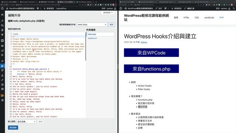The image size is (236, 133).
Task: Click the 匿名函式優缺點 list item
Action: (x=146, y=124)
